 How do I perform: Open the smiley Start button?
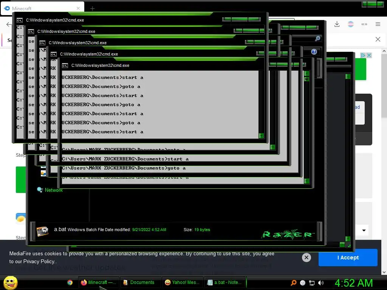tap(10, 282)
